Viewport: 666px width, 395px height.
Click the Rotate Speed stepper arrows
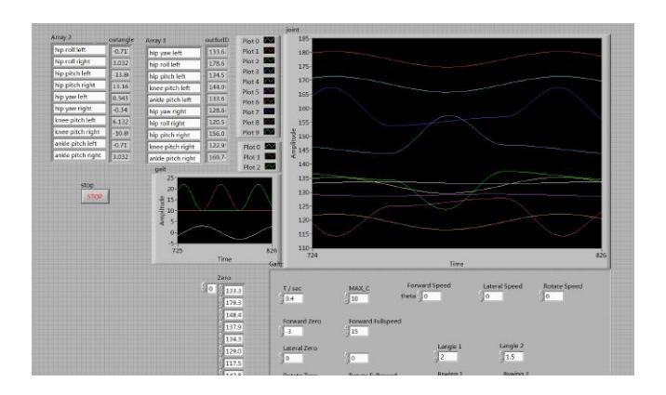[x=542, y=296]
